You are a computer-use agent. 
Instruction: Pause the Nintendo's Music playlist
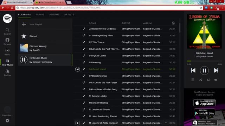click(x=24, y=60)
